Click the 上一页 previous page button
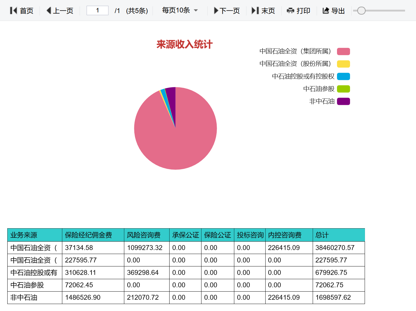Screen dimensions: 416x311 click(60, 11)
